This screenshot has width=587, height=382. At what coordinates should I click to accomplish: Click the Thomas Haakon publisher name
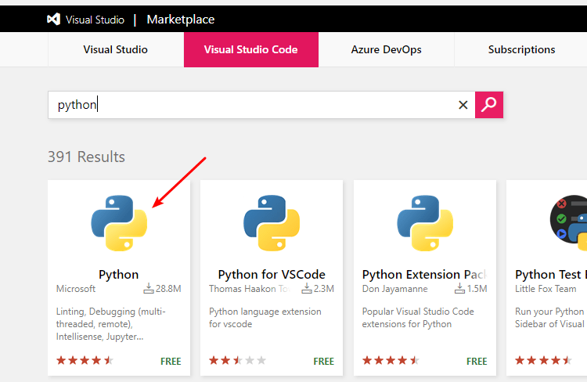pyautogui.click(x=250, y=289)
